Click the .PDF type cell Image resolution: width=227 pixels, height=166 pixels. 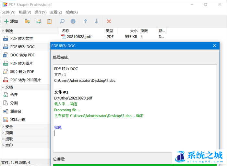coord(110,37)
